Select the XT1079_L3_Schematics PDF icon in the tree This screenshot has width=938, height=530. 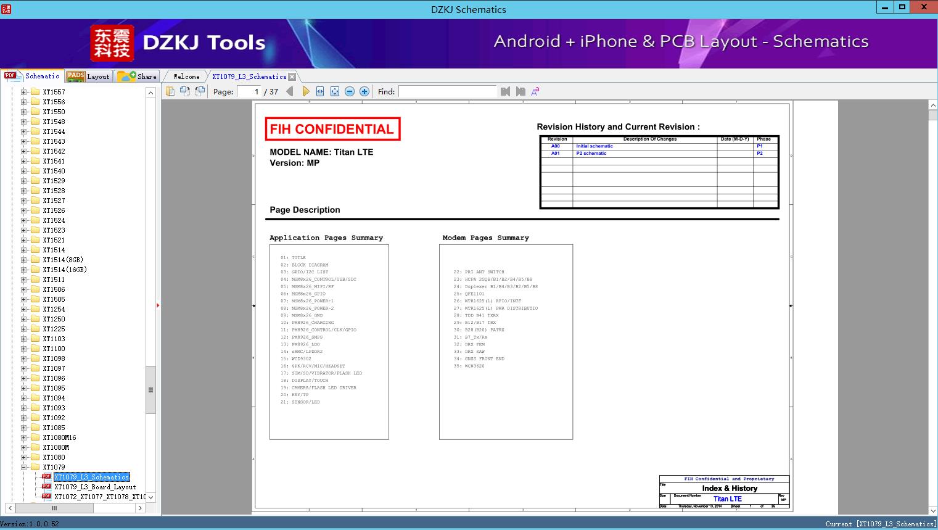click(46, 477)
